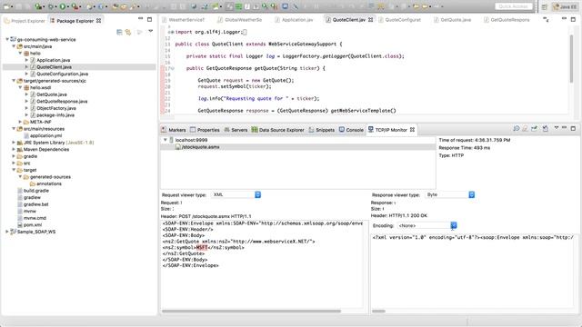582x327 pixels.
Task: Click Collapse All in Package Explorer
Action: point(119,33)
